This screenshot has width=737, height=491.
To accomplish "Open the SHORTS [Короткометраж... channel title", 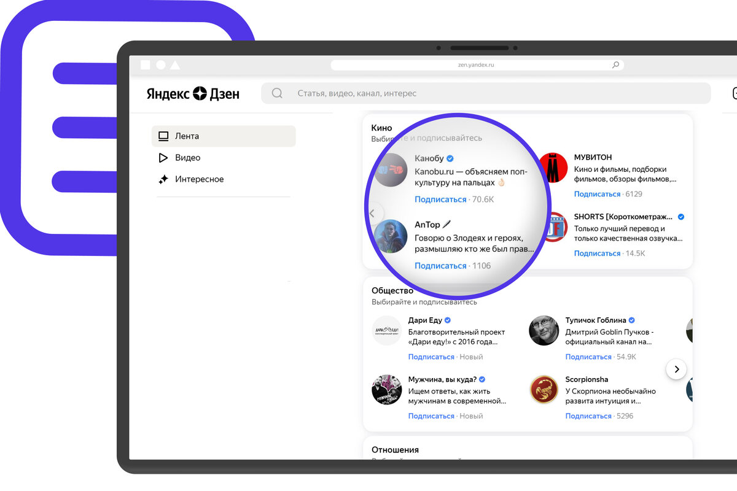I will 624,217.
